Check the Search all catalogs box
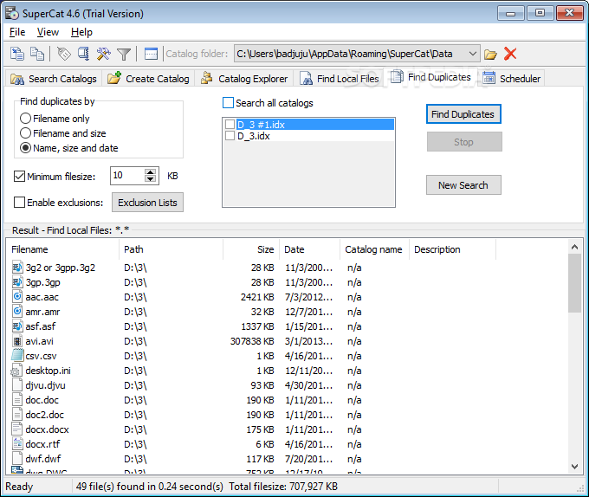 coord(228,102)
